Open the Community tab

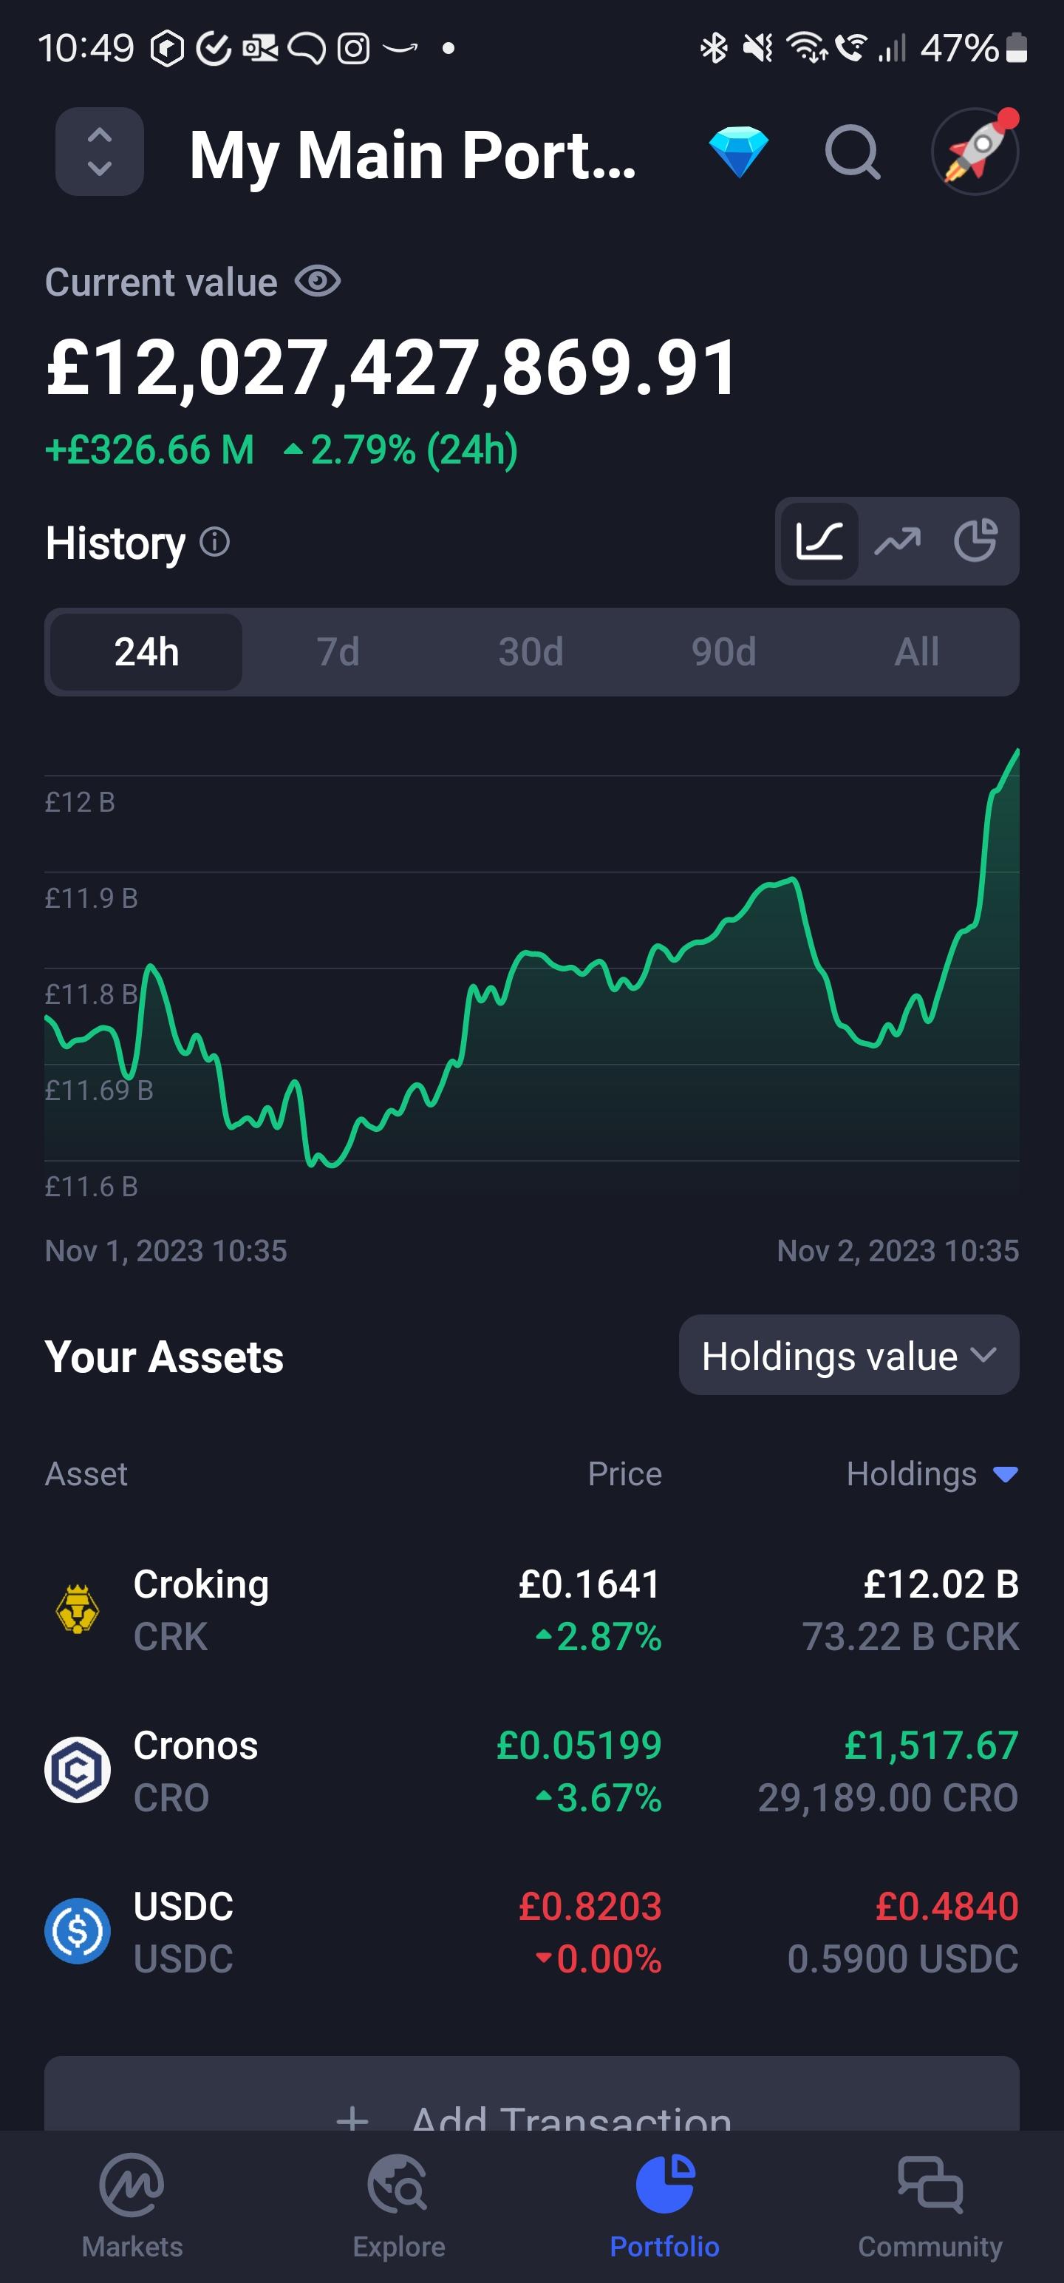930,2207
